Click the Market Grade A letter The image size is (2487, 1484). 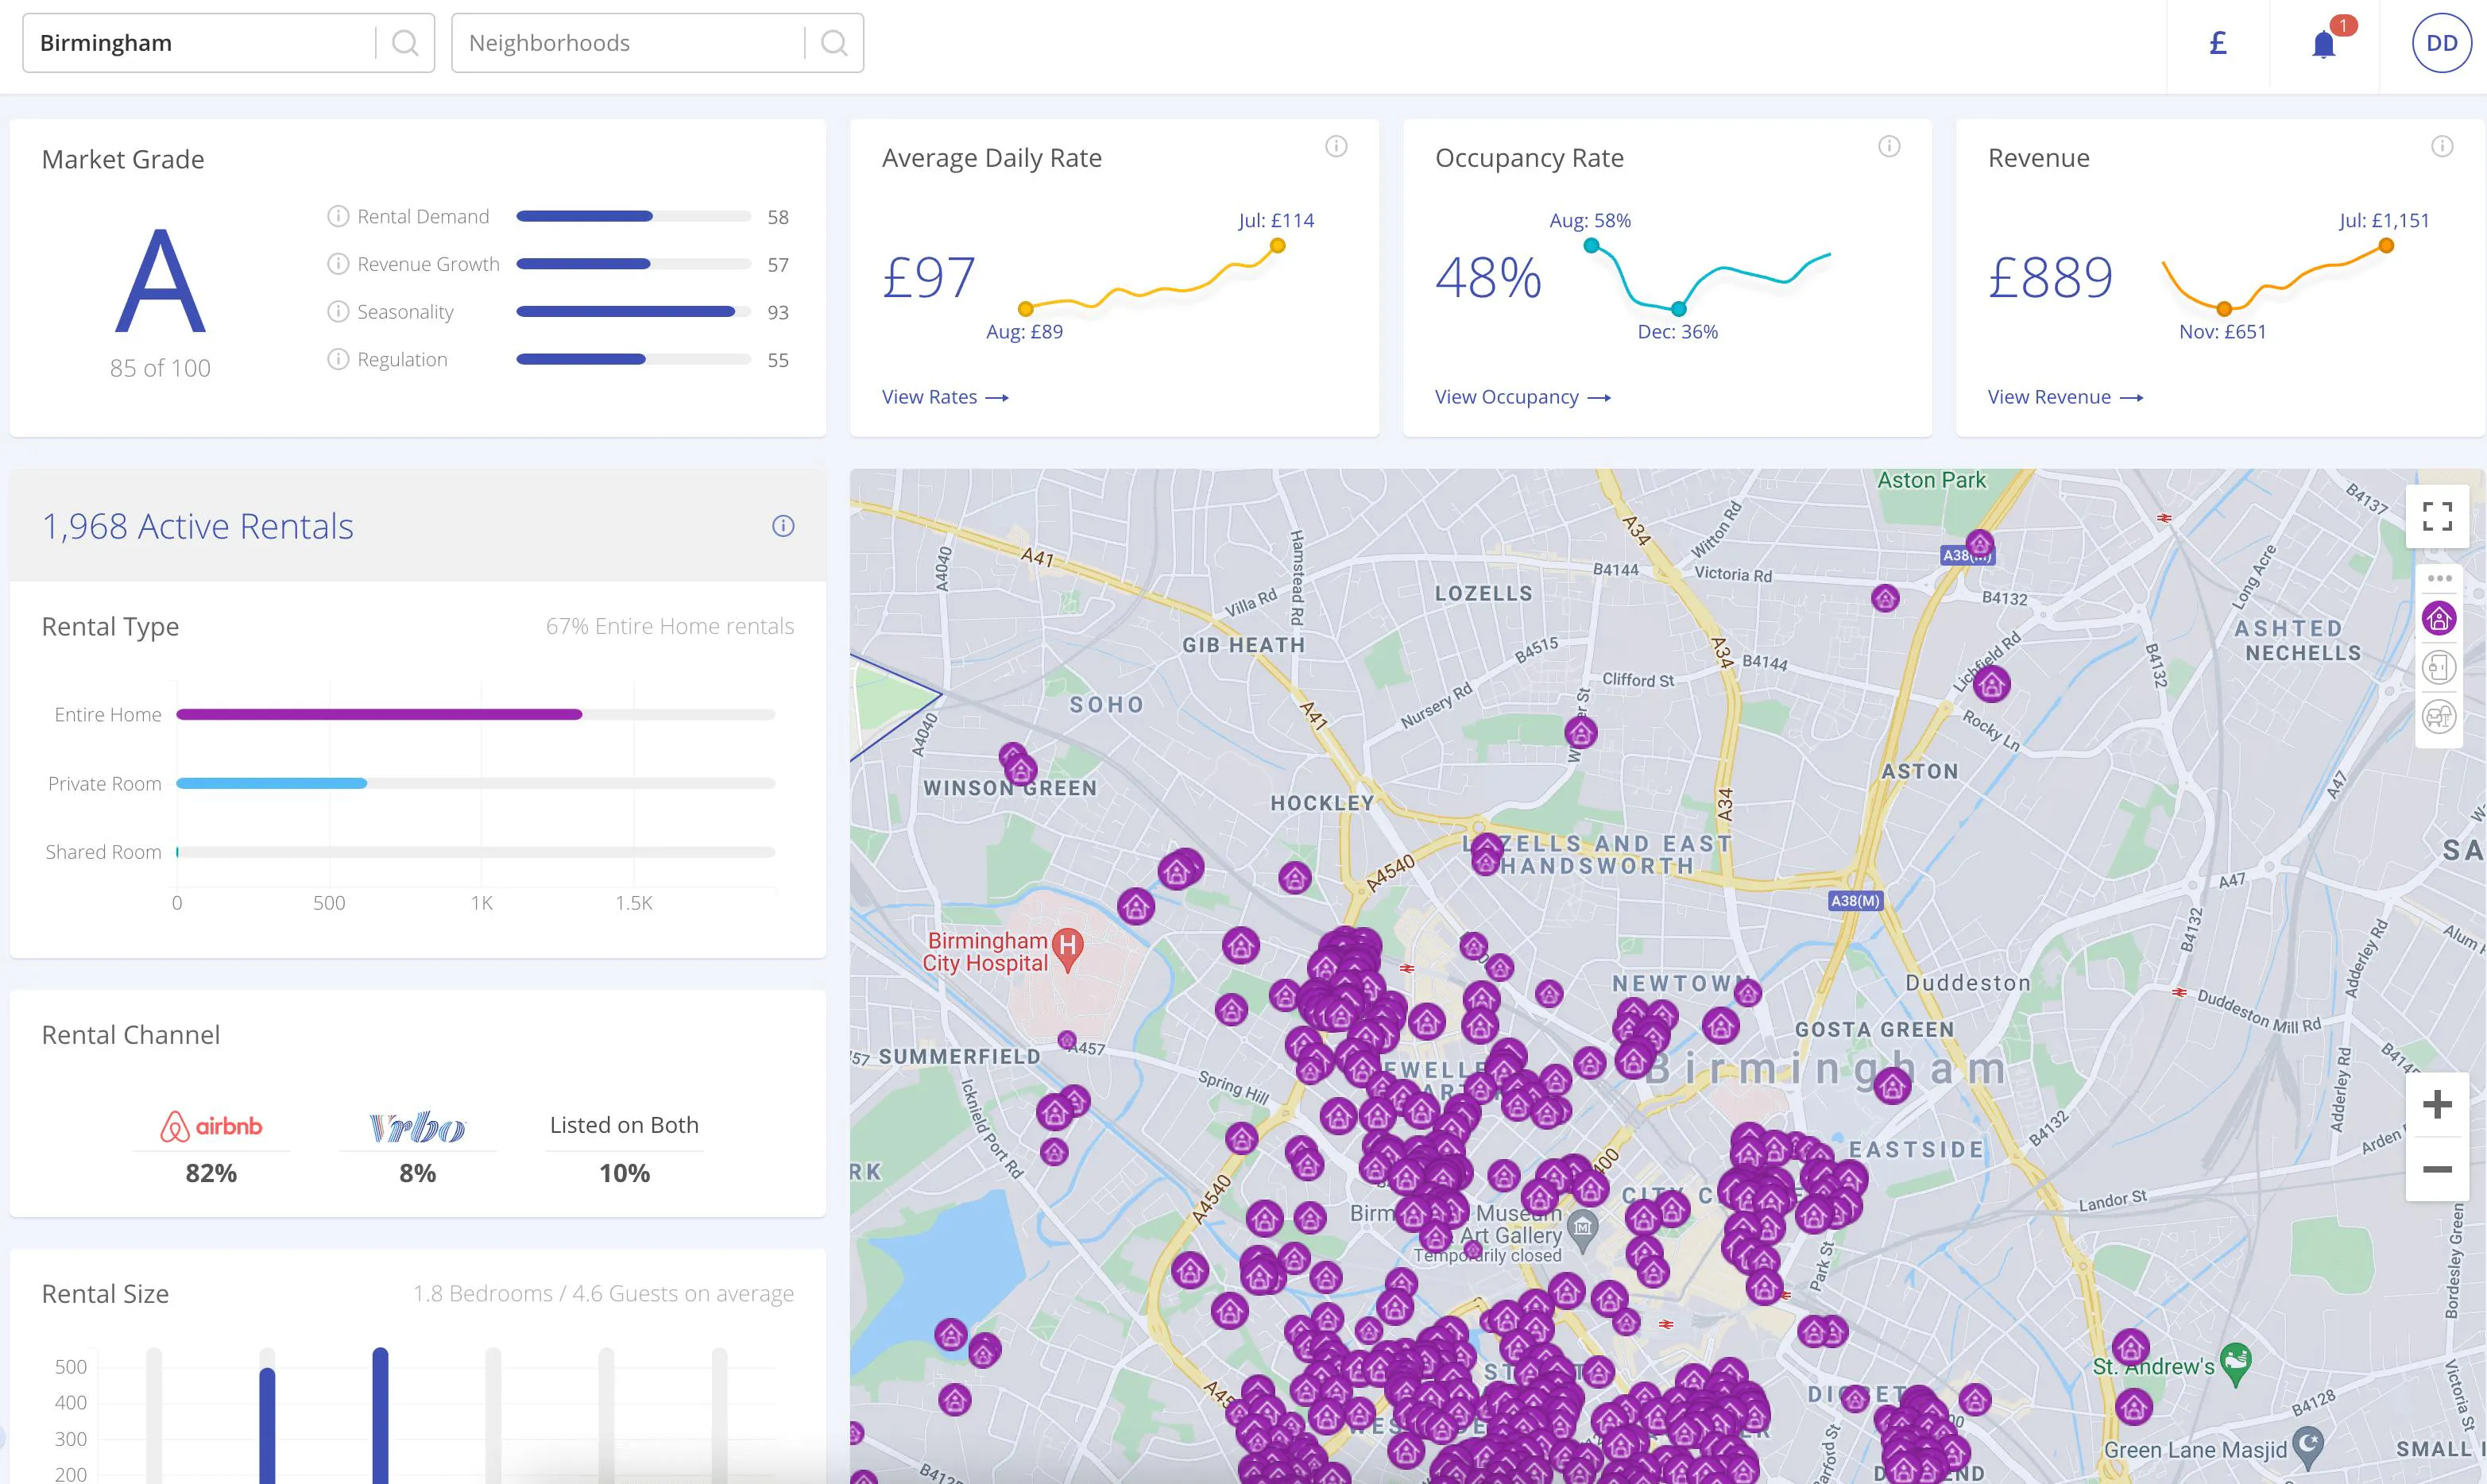pyautogui.click(x=160, y=280)
